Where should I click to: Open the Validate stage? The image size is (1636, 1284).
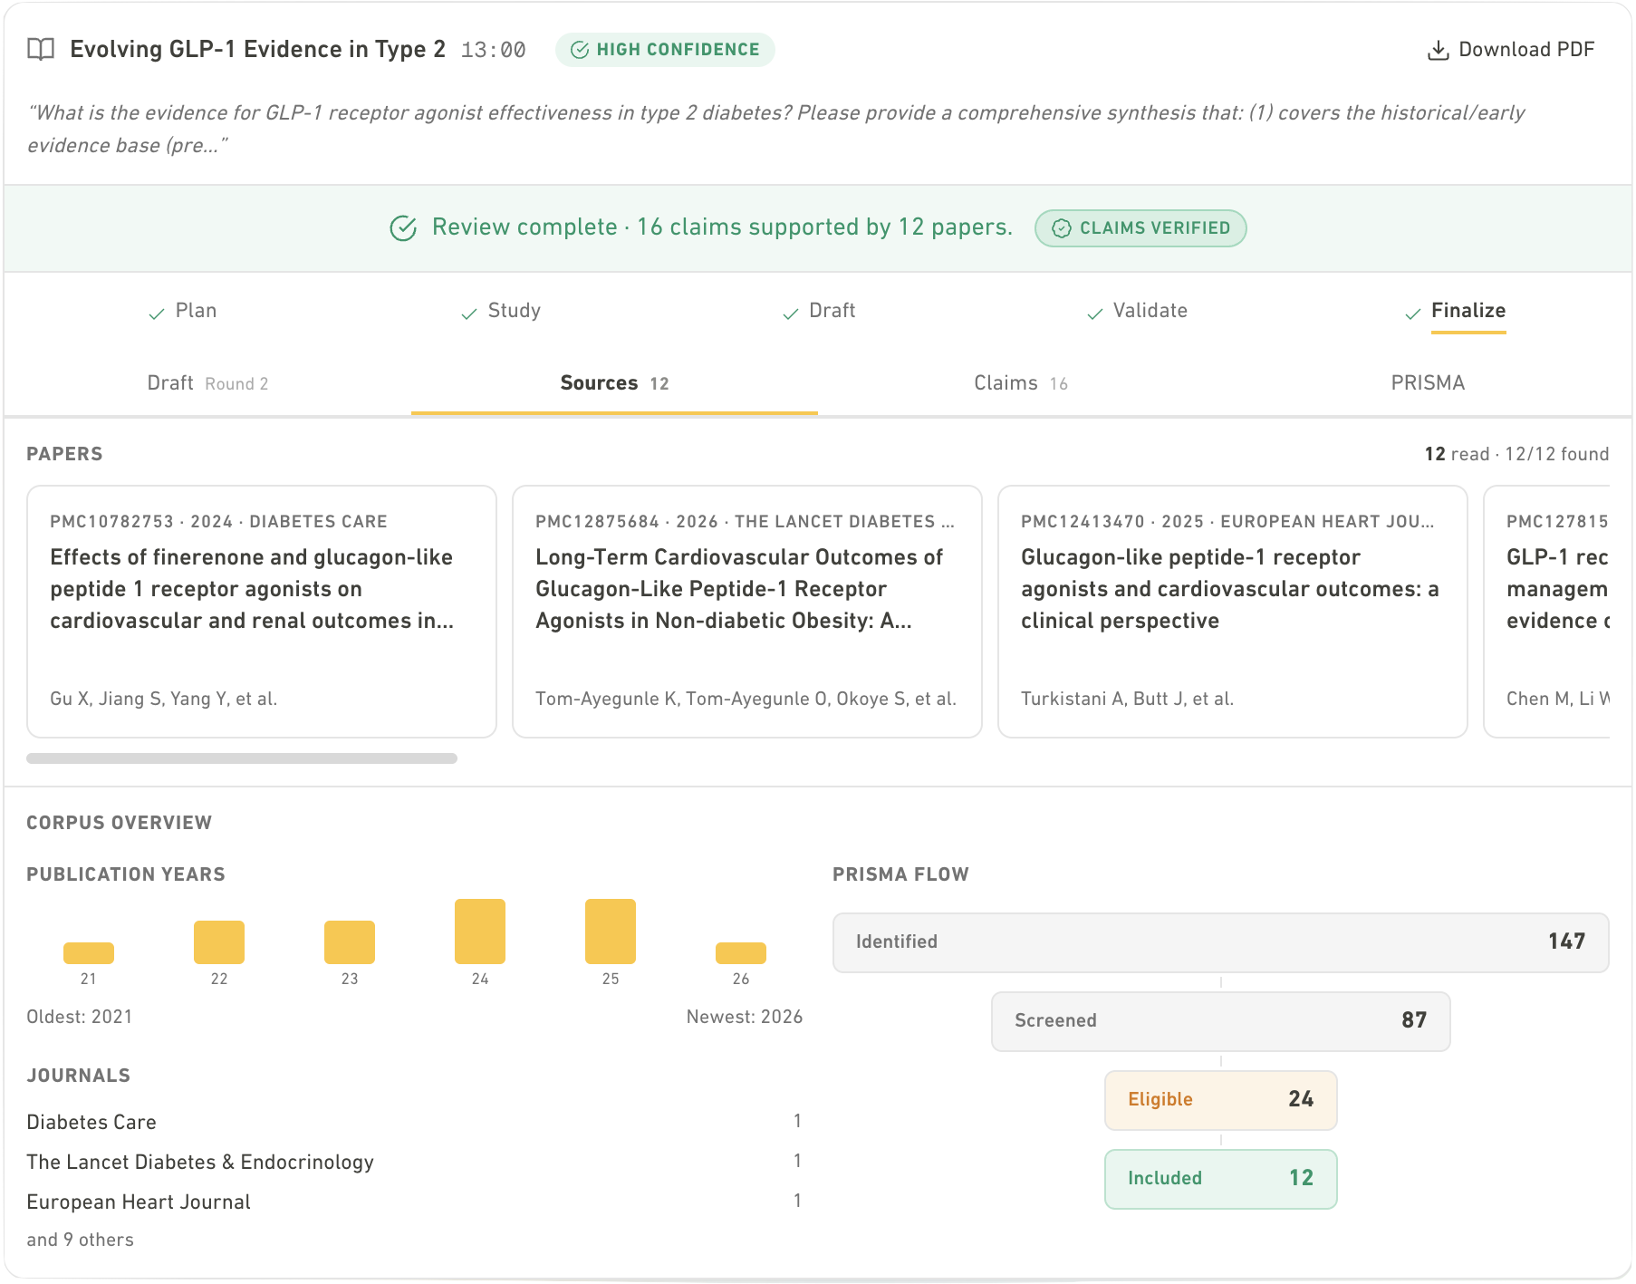coord(1137,311)
